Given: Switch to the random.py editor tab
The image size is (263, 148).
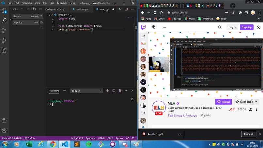Looking at the screenshot, I should pyautogui.click(x=80, y=9).
